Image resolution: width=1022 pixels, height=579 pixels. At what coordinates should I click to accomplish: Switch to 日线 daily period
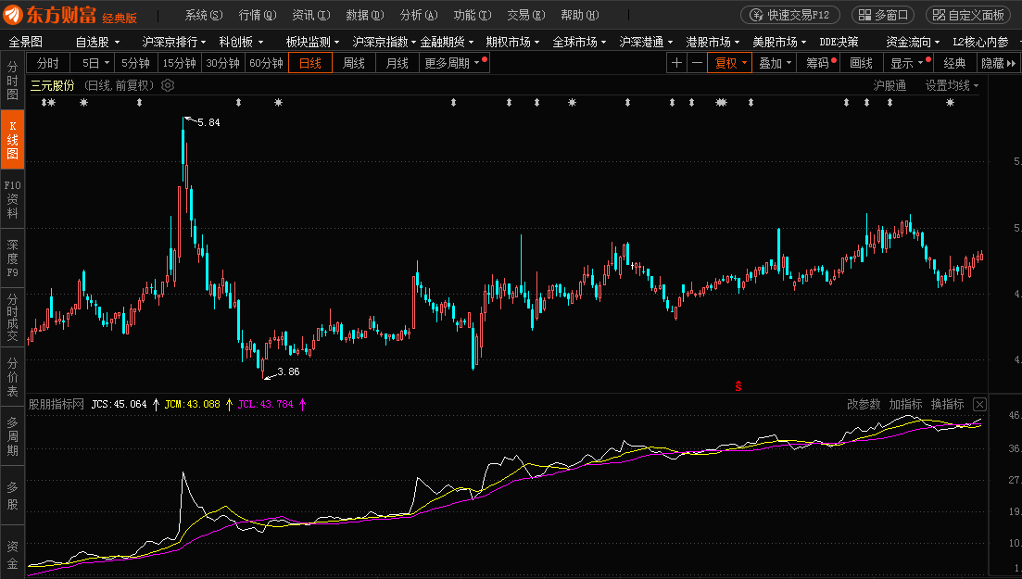coord(309,63)
